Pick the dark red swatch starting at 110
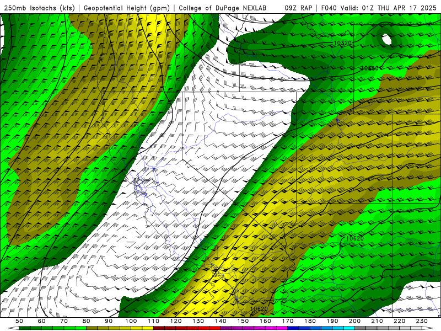Image resolution: width=441 pixels, height=331 pixels. tap(159, 328)
